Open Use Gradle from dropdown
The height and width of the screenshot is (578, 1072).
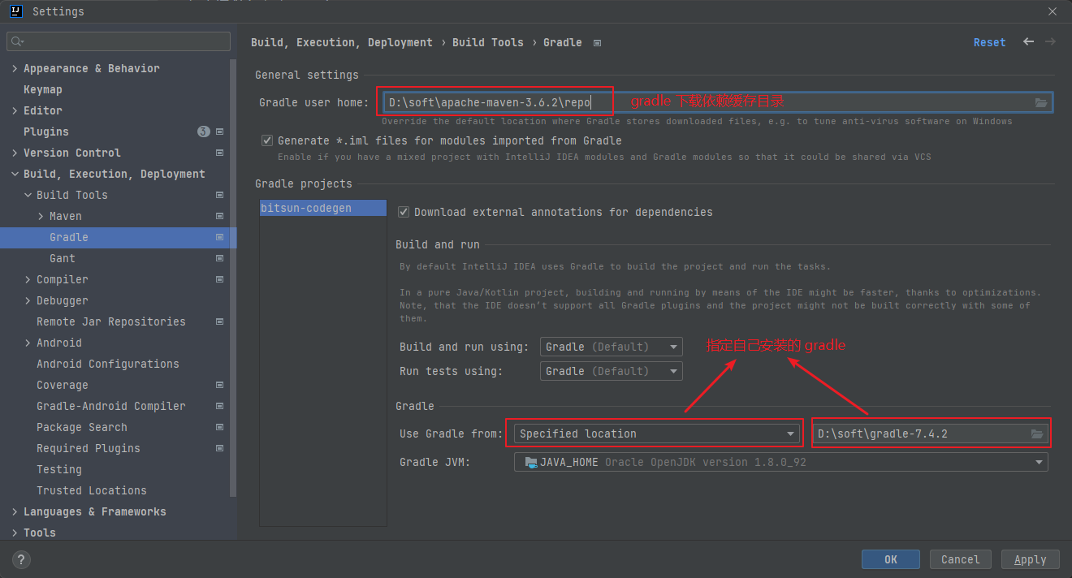coord(658,433)
